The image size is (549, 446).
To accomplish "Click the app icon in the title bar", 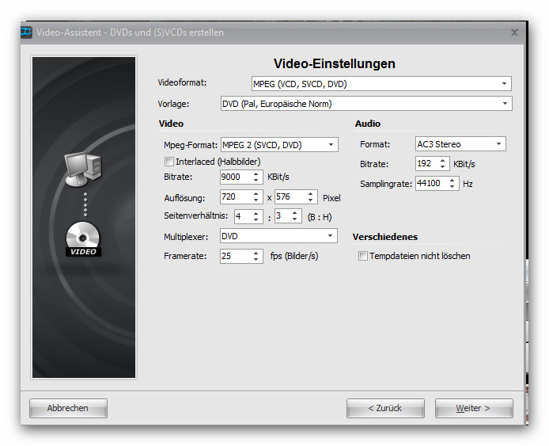I will coord(27,32).
